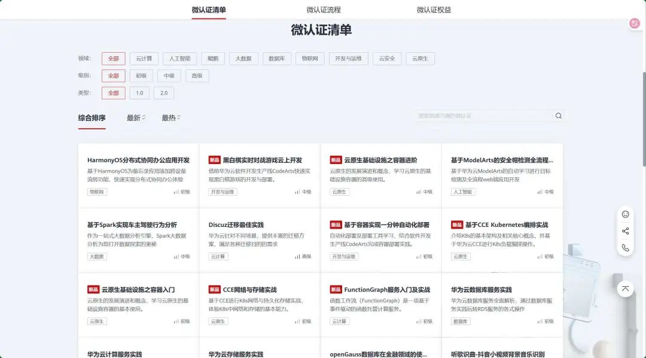Click 云计算 tag on FunctionGraph card
Screen dimensions: 646x358
coord(340,321)
